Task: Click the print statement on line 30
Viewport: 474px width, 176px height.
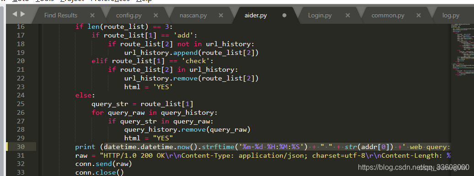Action: point(263,147)
